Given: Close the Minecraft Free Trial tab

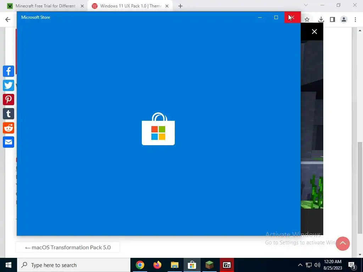Looking at the screenshot, I should pyautogui.click(x=82, y=6).
